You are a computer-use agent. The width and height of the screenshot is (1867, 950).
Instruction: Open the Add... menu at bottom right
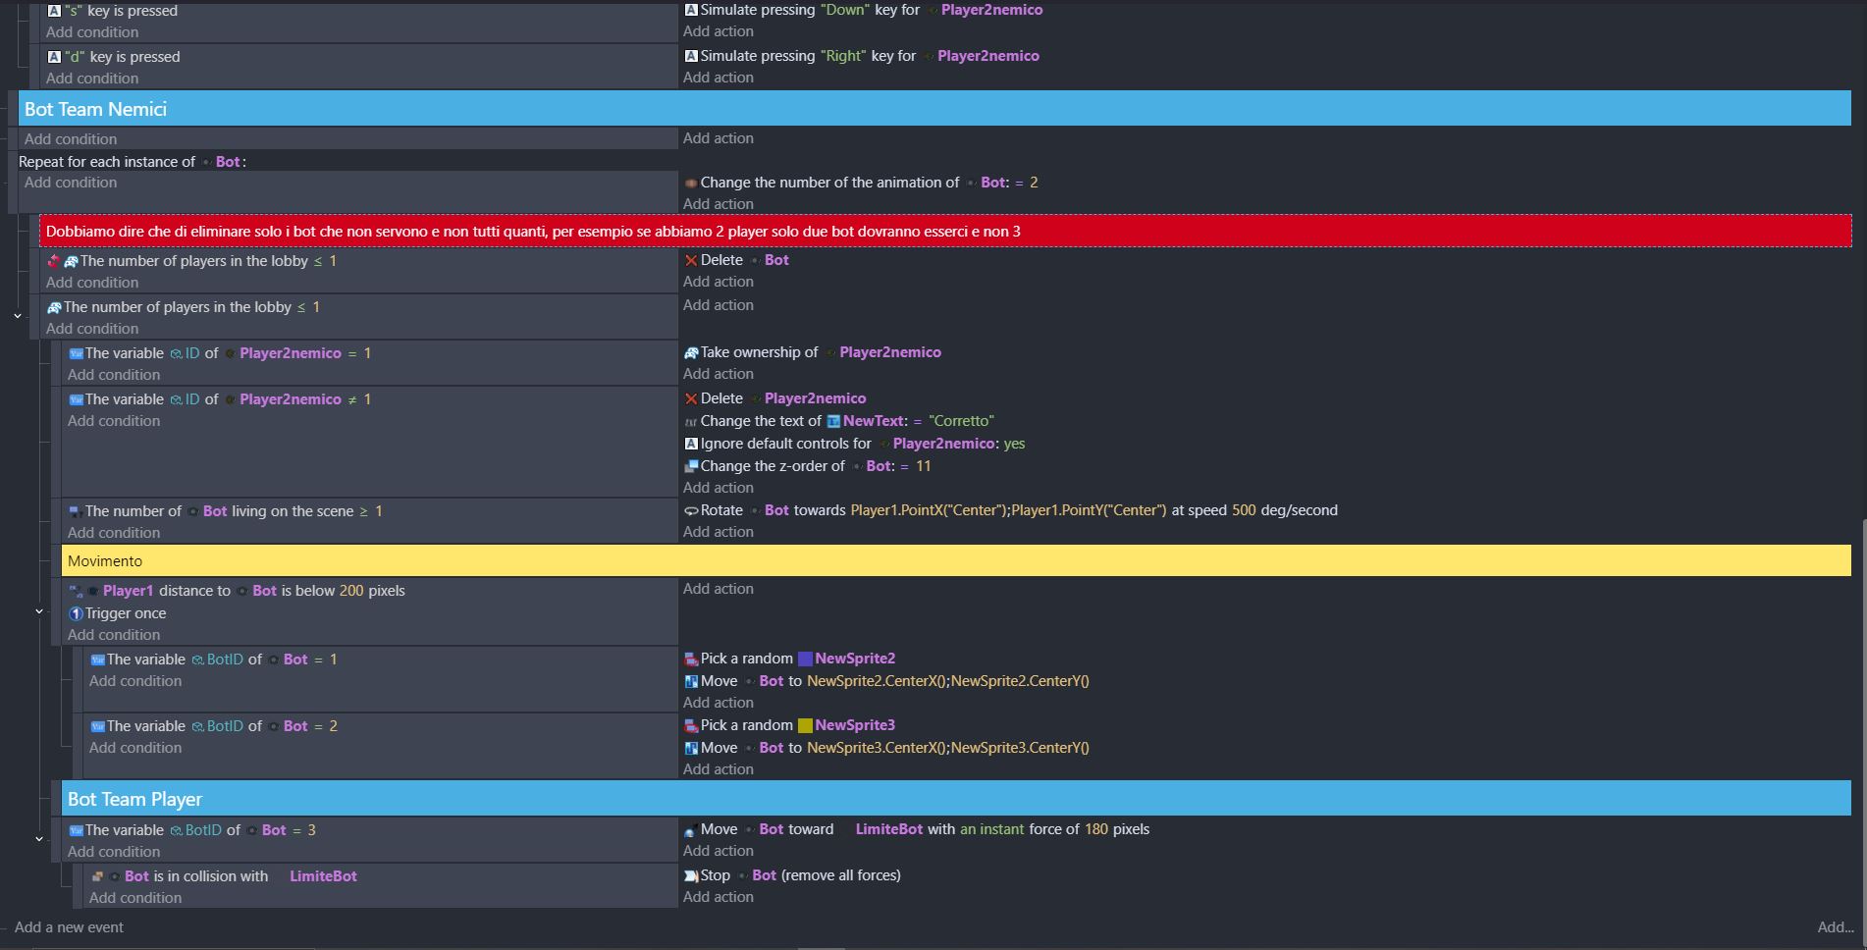[1835, 927]
